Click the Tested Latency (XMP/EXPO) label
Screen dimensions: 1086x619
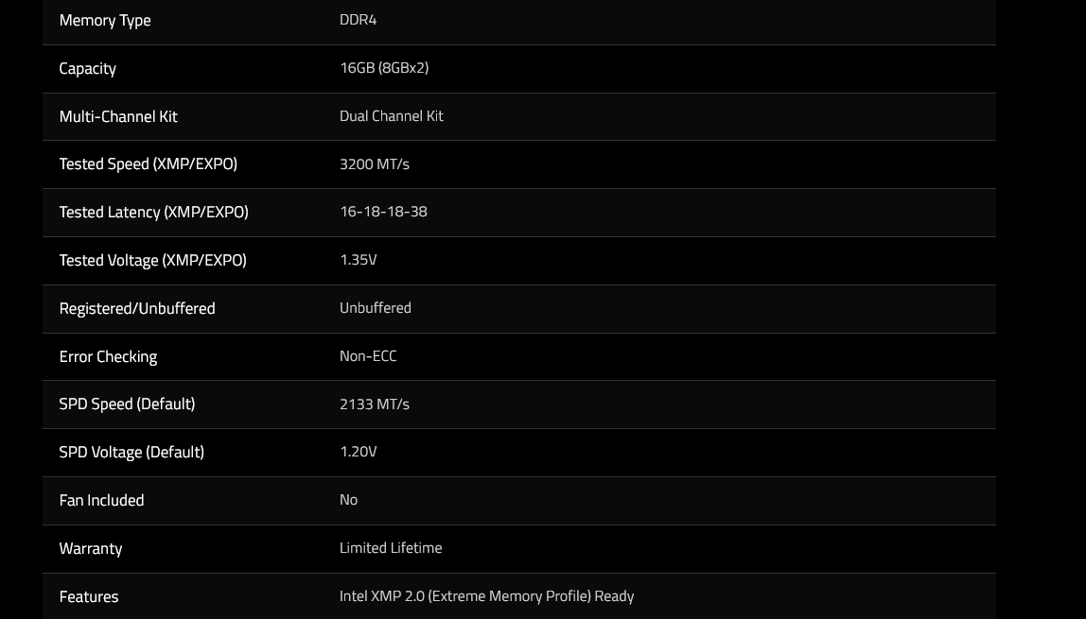coord(154,213)
